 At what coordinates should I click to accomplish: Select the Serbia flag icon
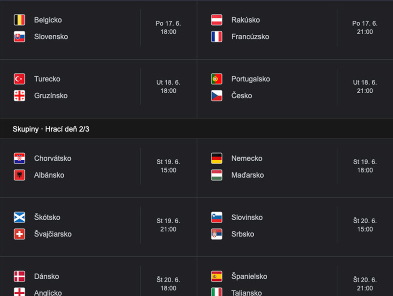tap(217, 234)
